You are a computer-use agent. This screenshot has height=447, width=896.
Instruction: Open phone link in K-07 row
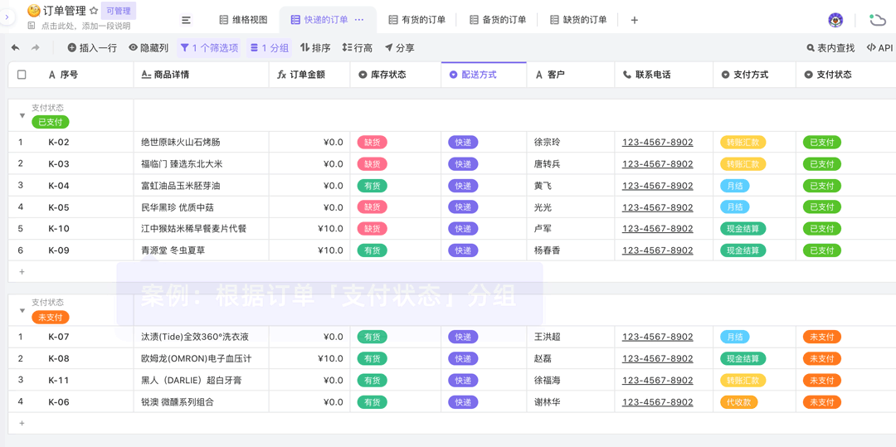[x=658, y=337]
